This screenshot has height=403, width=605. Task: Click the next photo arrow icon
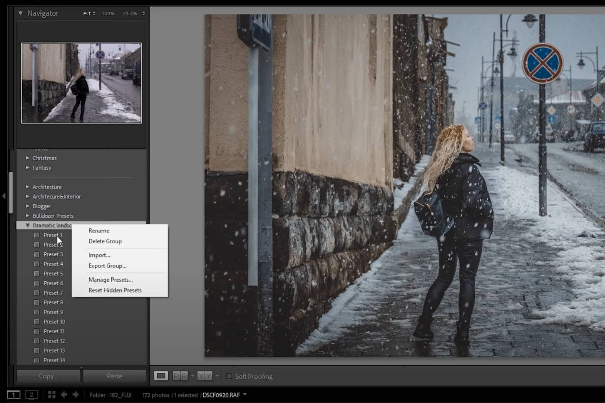[75, 395]
